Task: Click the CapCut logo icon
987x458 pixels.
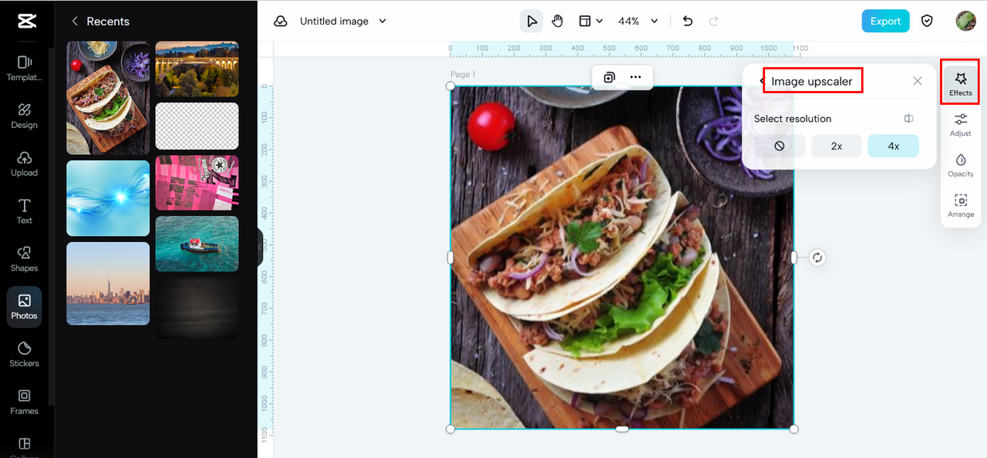Action: 26,21
